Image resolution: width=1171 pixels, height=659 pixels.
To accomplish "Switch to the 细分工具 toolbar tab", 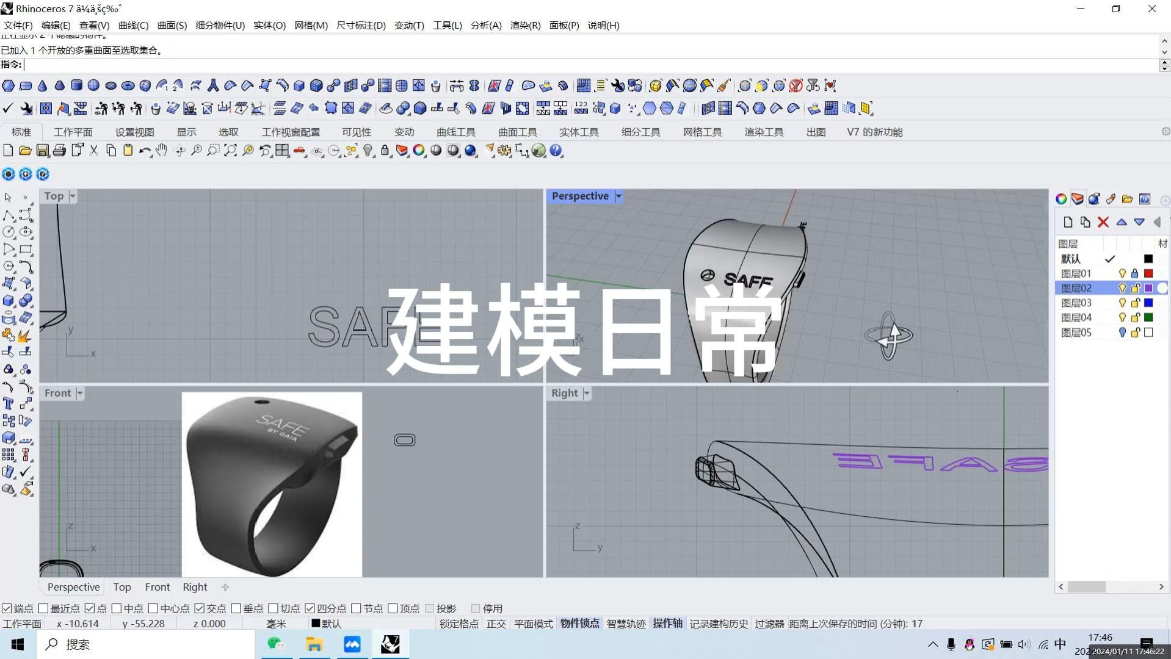I will pyautogui.click(x=640, y=132).
